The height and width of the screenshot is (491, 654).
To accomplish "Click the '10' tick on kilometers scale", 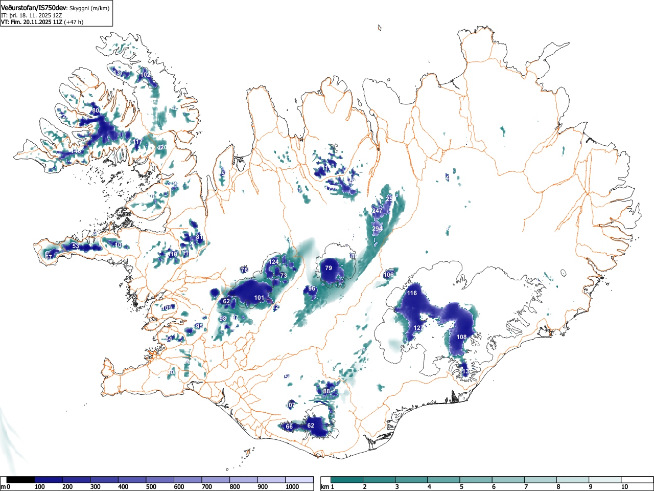I will pyautogui.click(x=624, y=487).
